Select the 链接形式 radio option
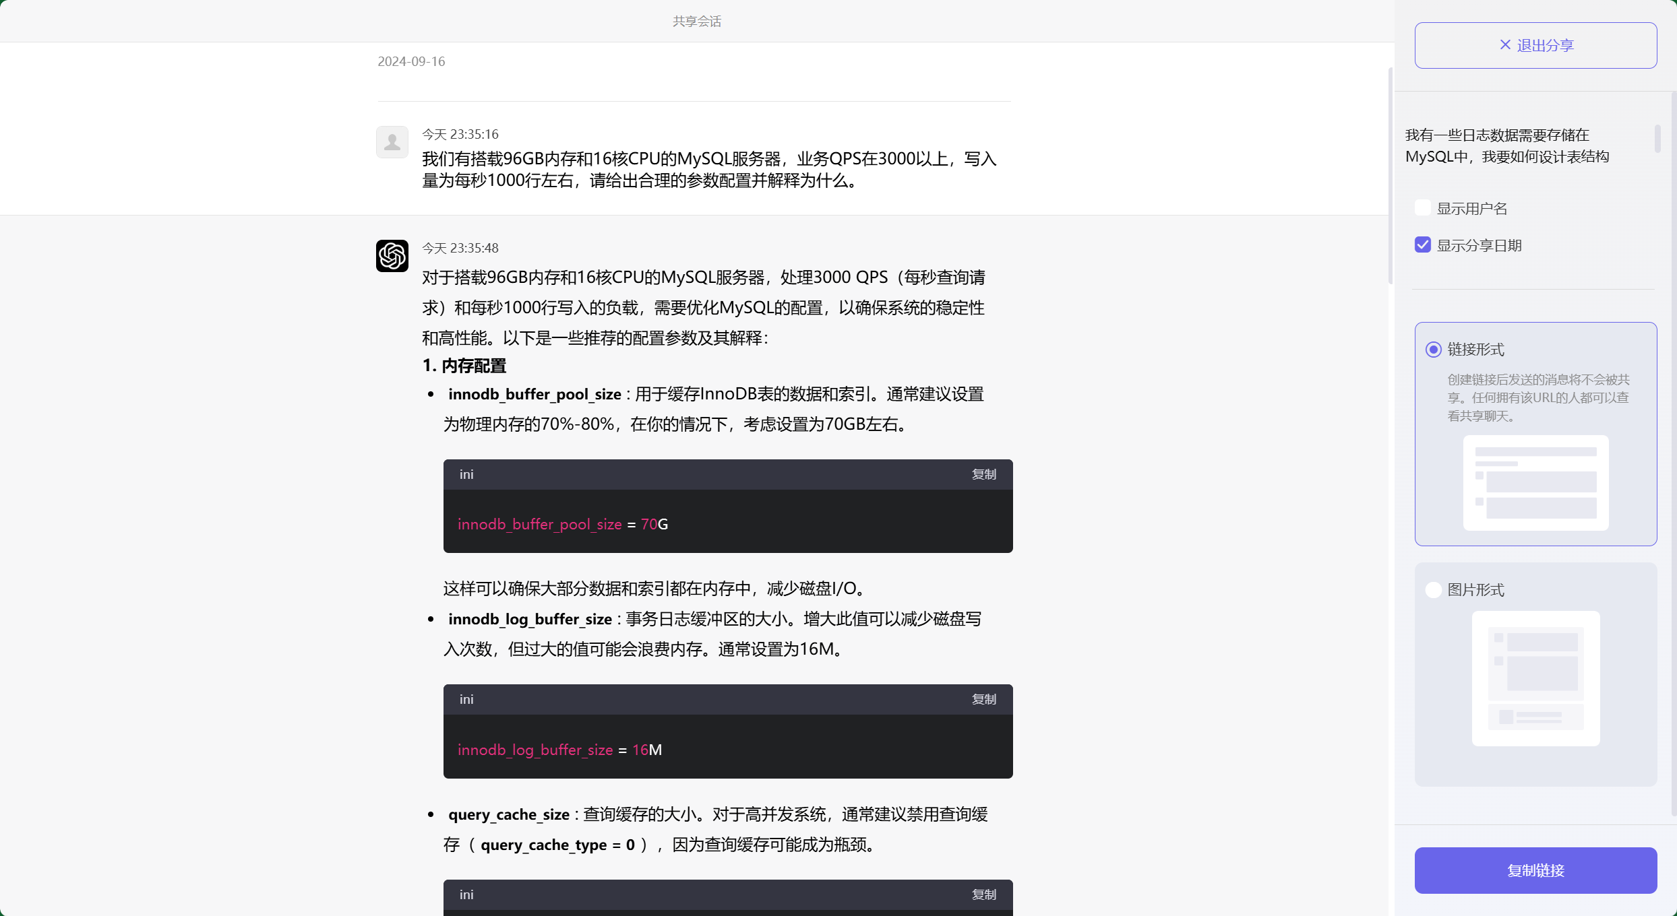 pos(1433,350)
